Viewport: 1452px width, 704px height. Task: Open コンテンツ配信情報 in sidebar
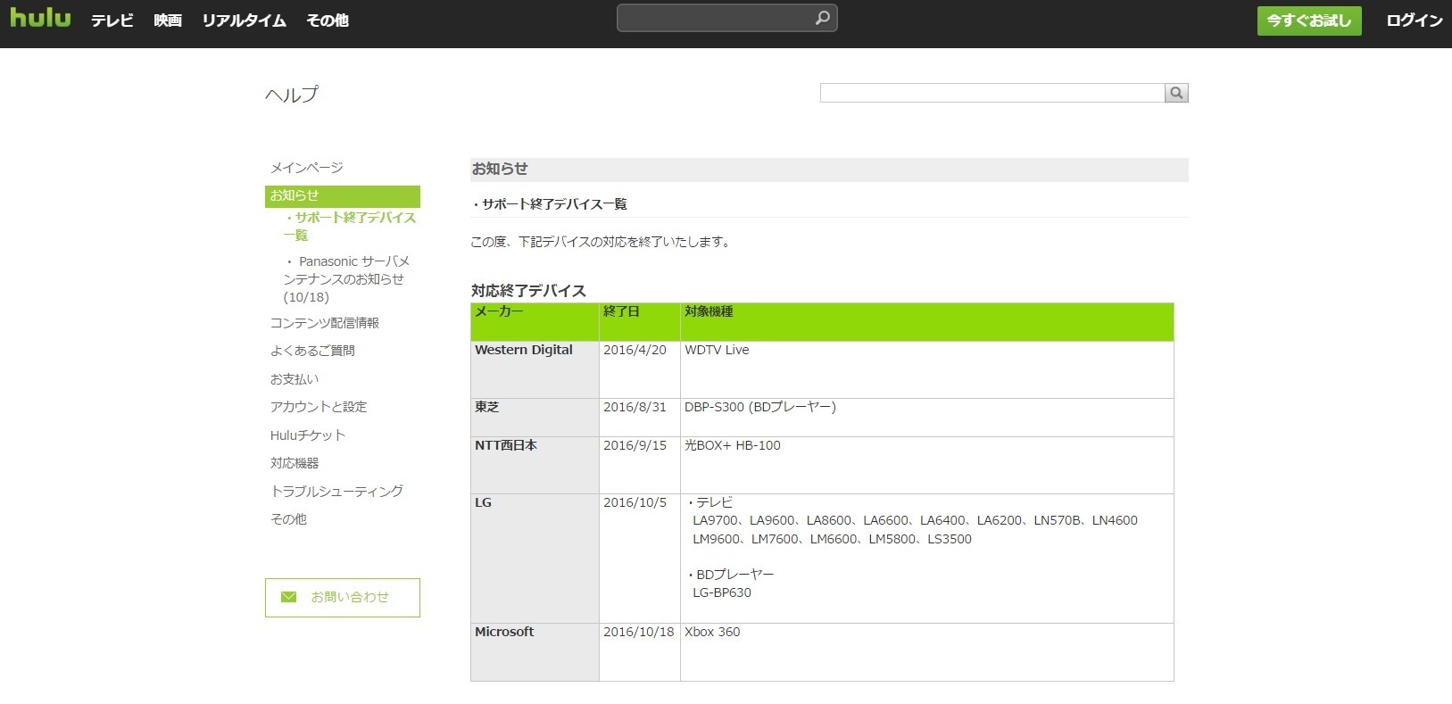(x=325, y=323)
